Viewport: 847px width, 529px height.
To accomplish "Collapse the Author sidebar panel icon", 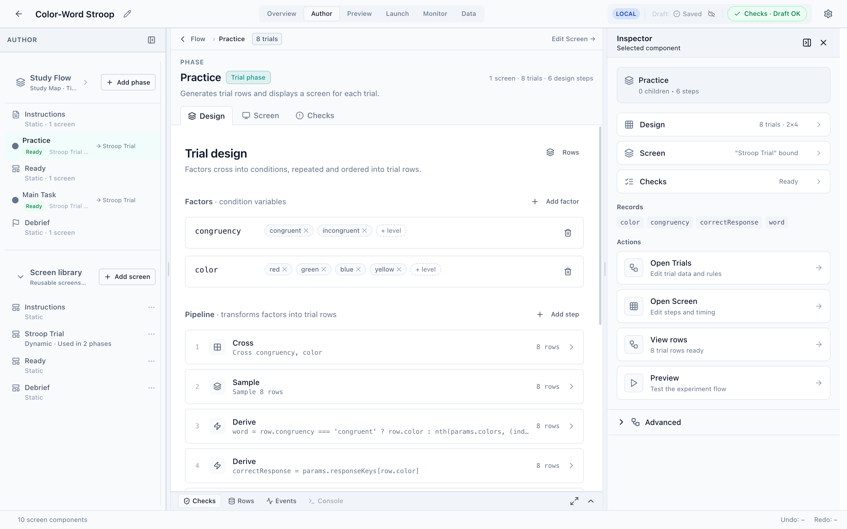I will tap(151, 40).
